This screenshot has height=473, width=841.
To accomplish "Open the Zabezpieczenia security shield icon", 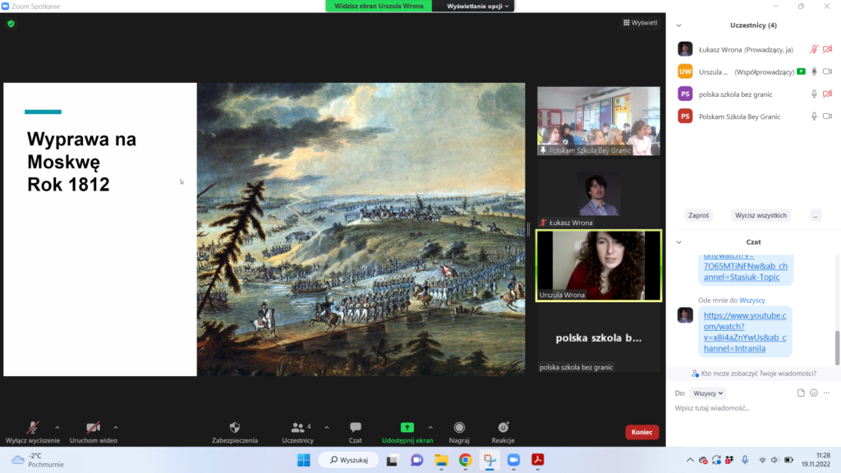I will coord(235,428).
